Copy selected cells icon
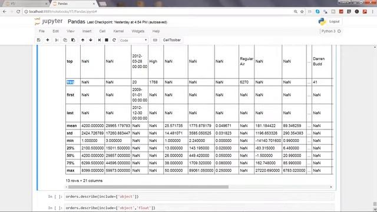Image resolution: width=377 pixels, height=212 pixels. pos(65,40)
